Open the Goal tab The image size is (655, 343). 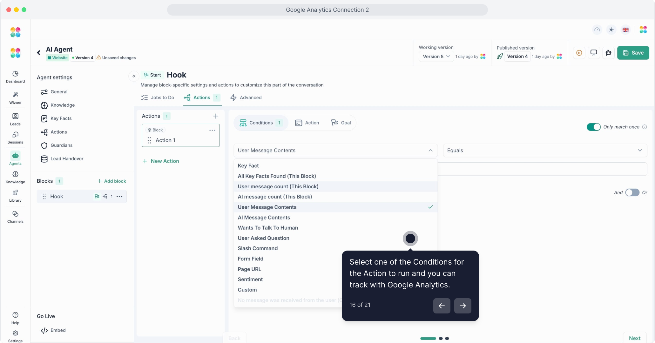tap(341, 123)
